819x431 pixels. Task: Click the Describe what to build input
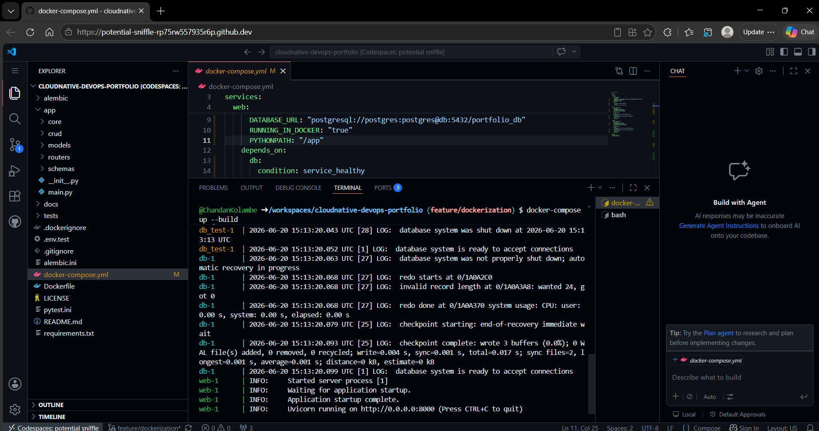pos(739,378)
